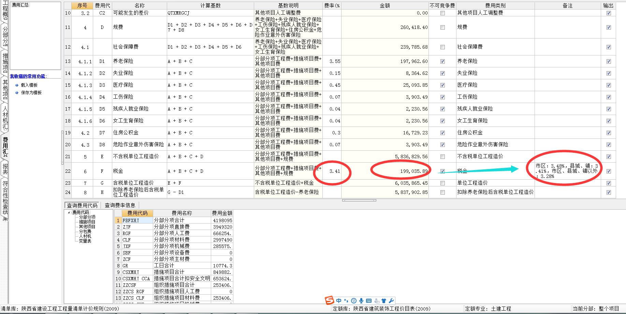626x314 pixels.
Task: Switch to 查询费用代码 tab
Action: point(82,205)
